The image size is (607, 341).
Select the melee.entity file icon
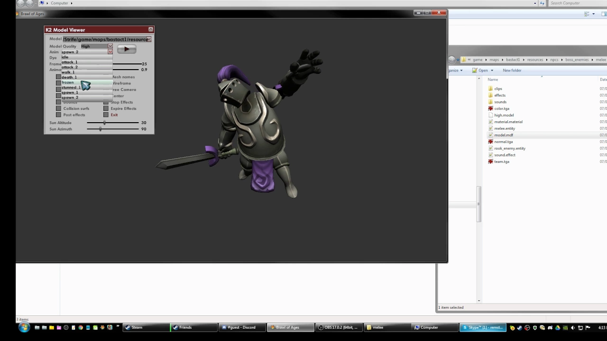pos(491,128)
